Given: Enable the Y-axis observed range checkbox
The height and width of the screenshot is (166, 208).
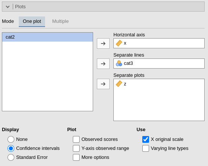Looking at the screenshot, I should [76, 148].
